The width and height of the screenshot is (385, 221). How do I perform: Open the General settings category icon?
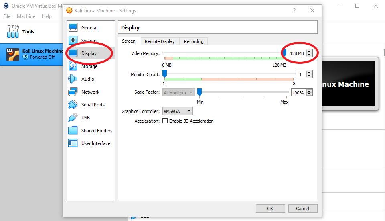click(73, 27)
